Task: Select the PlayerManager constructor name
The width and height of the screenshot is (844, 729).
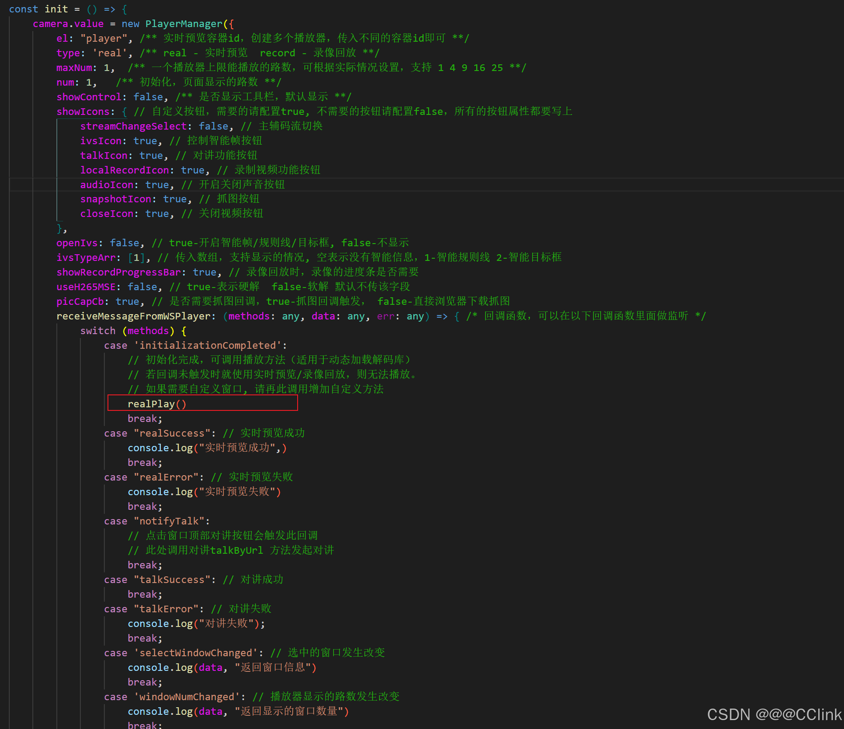Action: point(183,24)
